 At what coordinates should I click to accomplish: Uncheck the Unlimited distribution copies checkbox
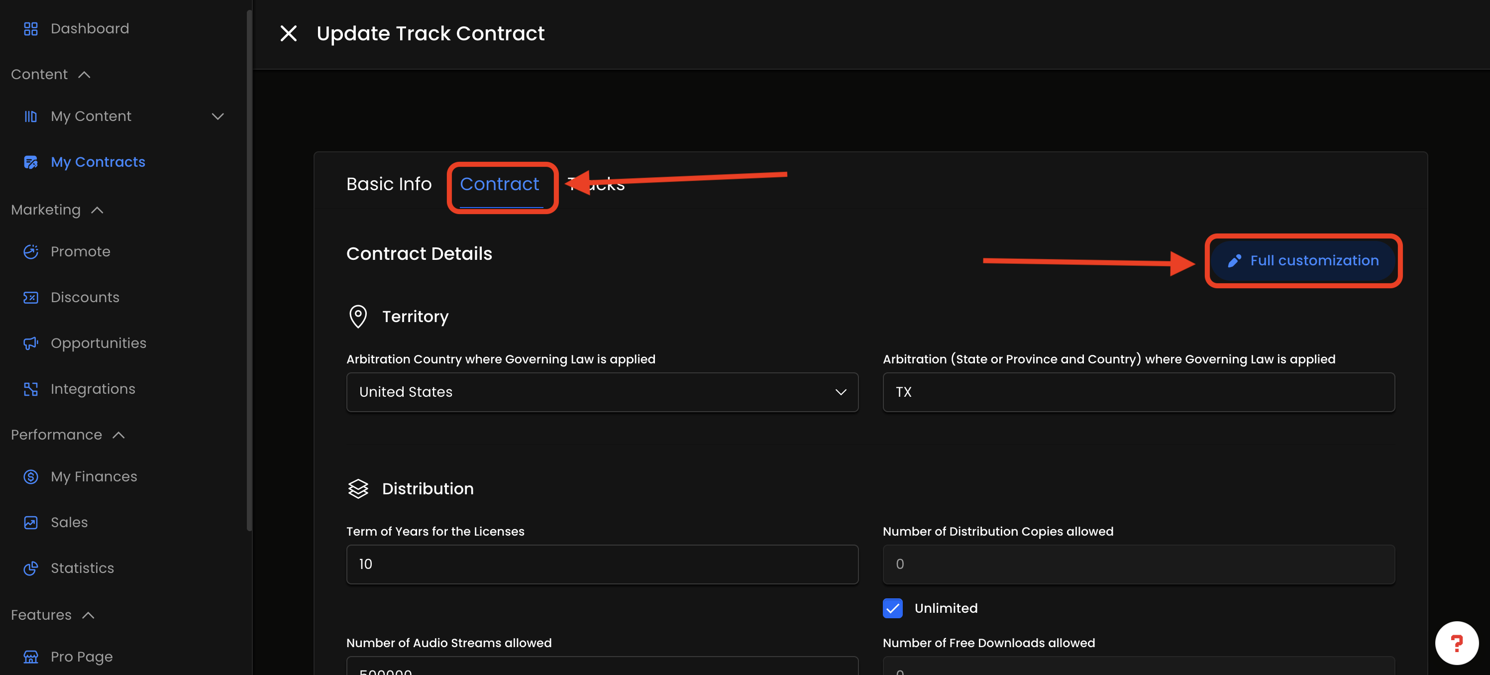pos(892,608)
